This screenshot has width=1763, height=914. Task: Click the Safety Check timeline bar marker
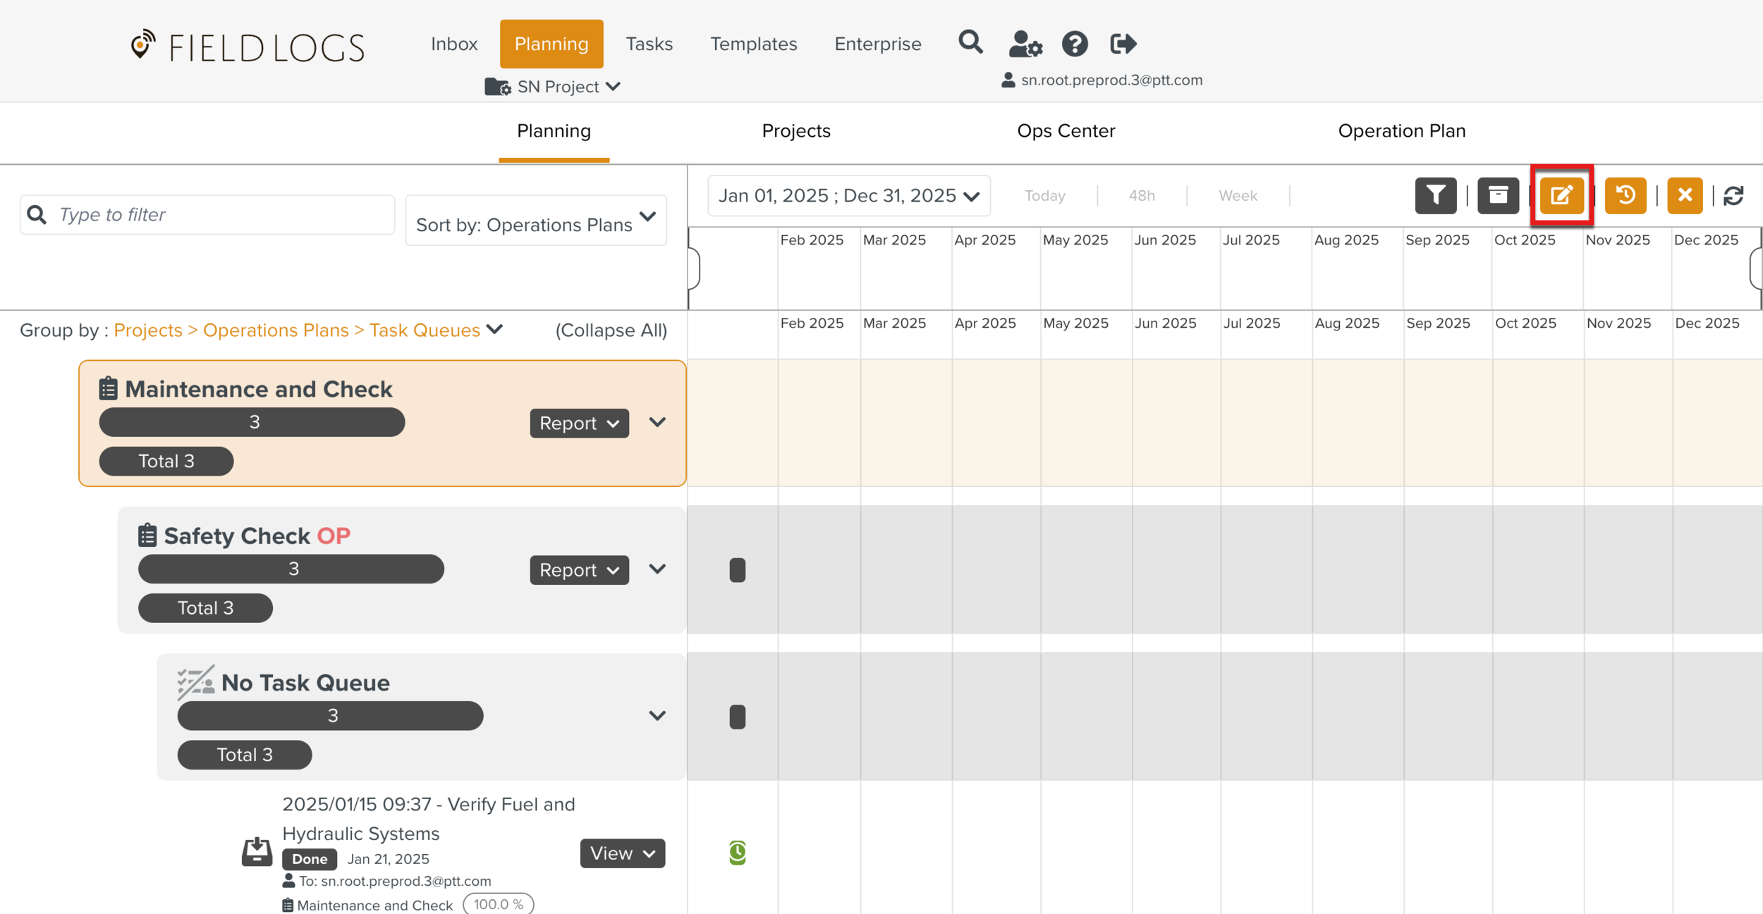click(737, 569)
